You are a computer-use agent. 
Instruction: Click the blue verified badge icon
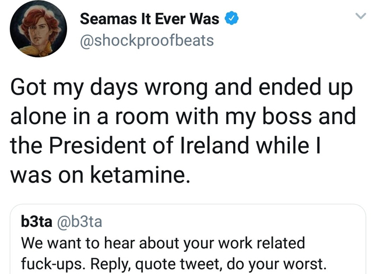pyautogui.click(x=231, y=19)
